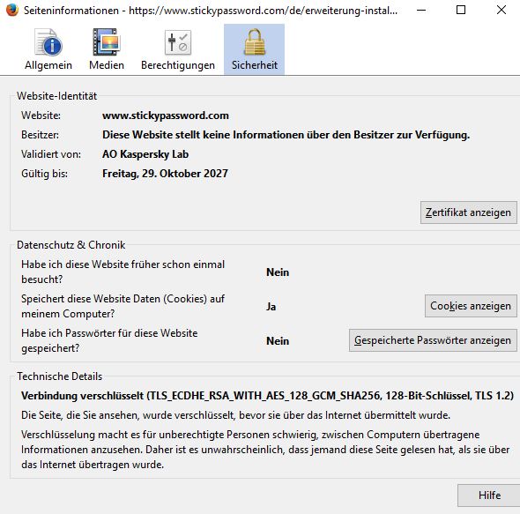This screenshot has width=520, height=514.
Task: Click expiry date Freitag, 29. Oktober 2027
Action: (165, 174)
